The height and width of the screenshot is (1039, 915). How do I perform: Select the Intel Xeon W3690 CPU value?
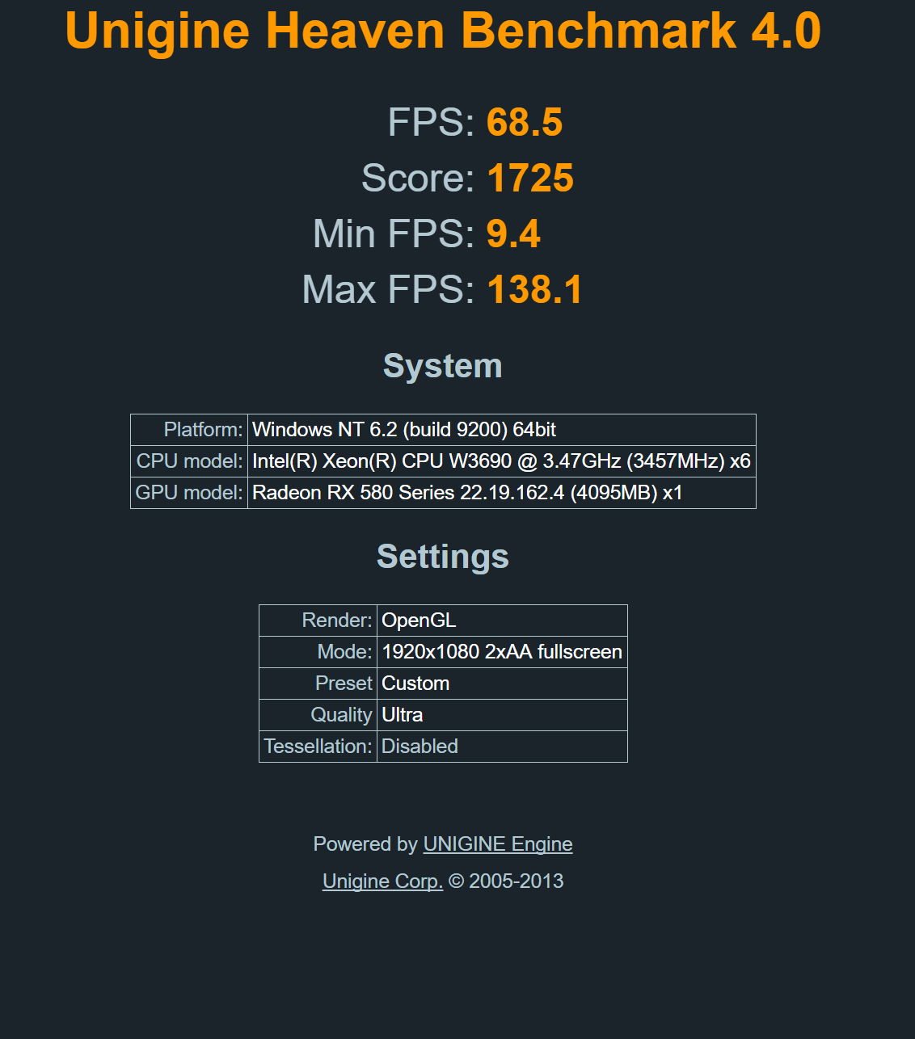502,461
